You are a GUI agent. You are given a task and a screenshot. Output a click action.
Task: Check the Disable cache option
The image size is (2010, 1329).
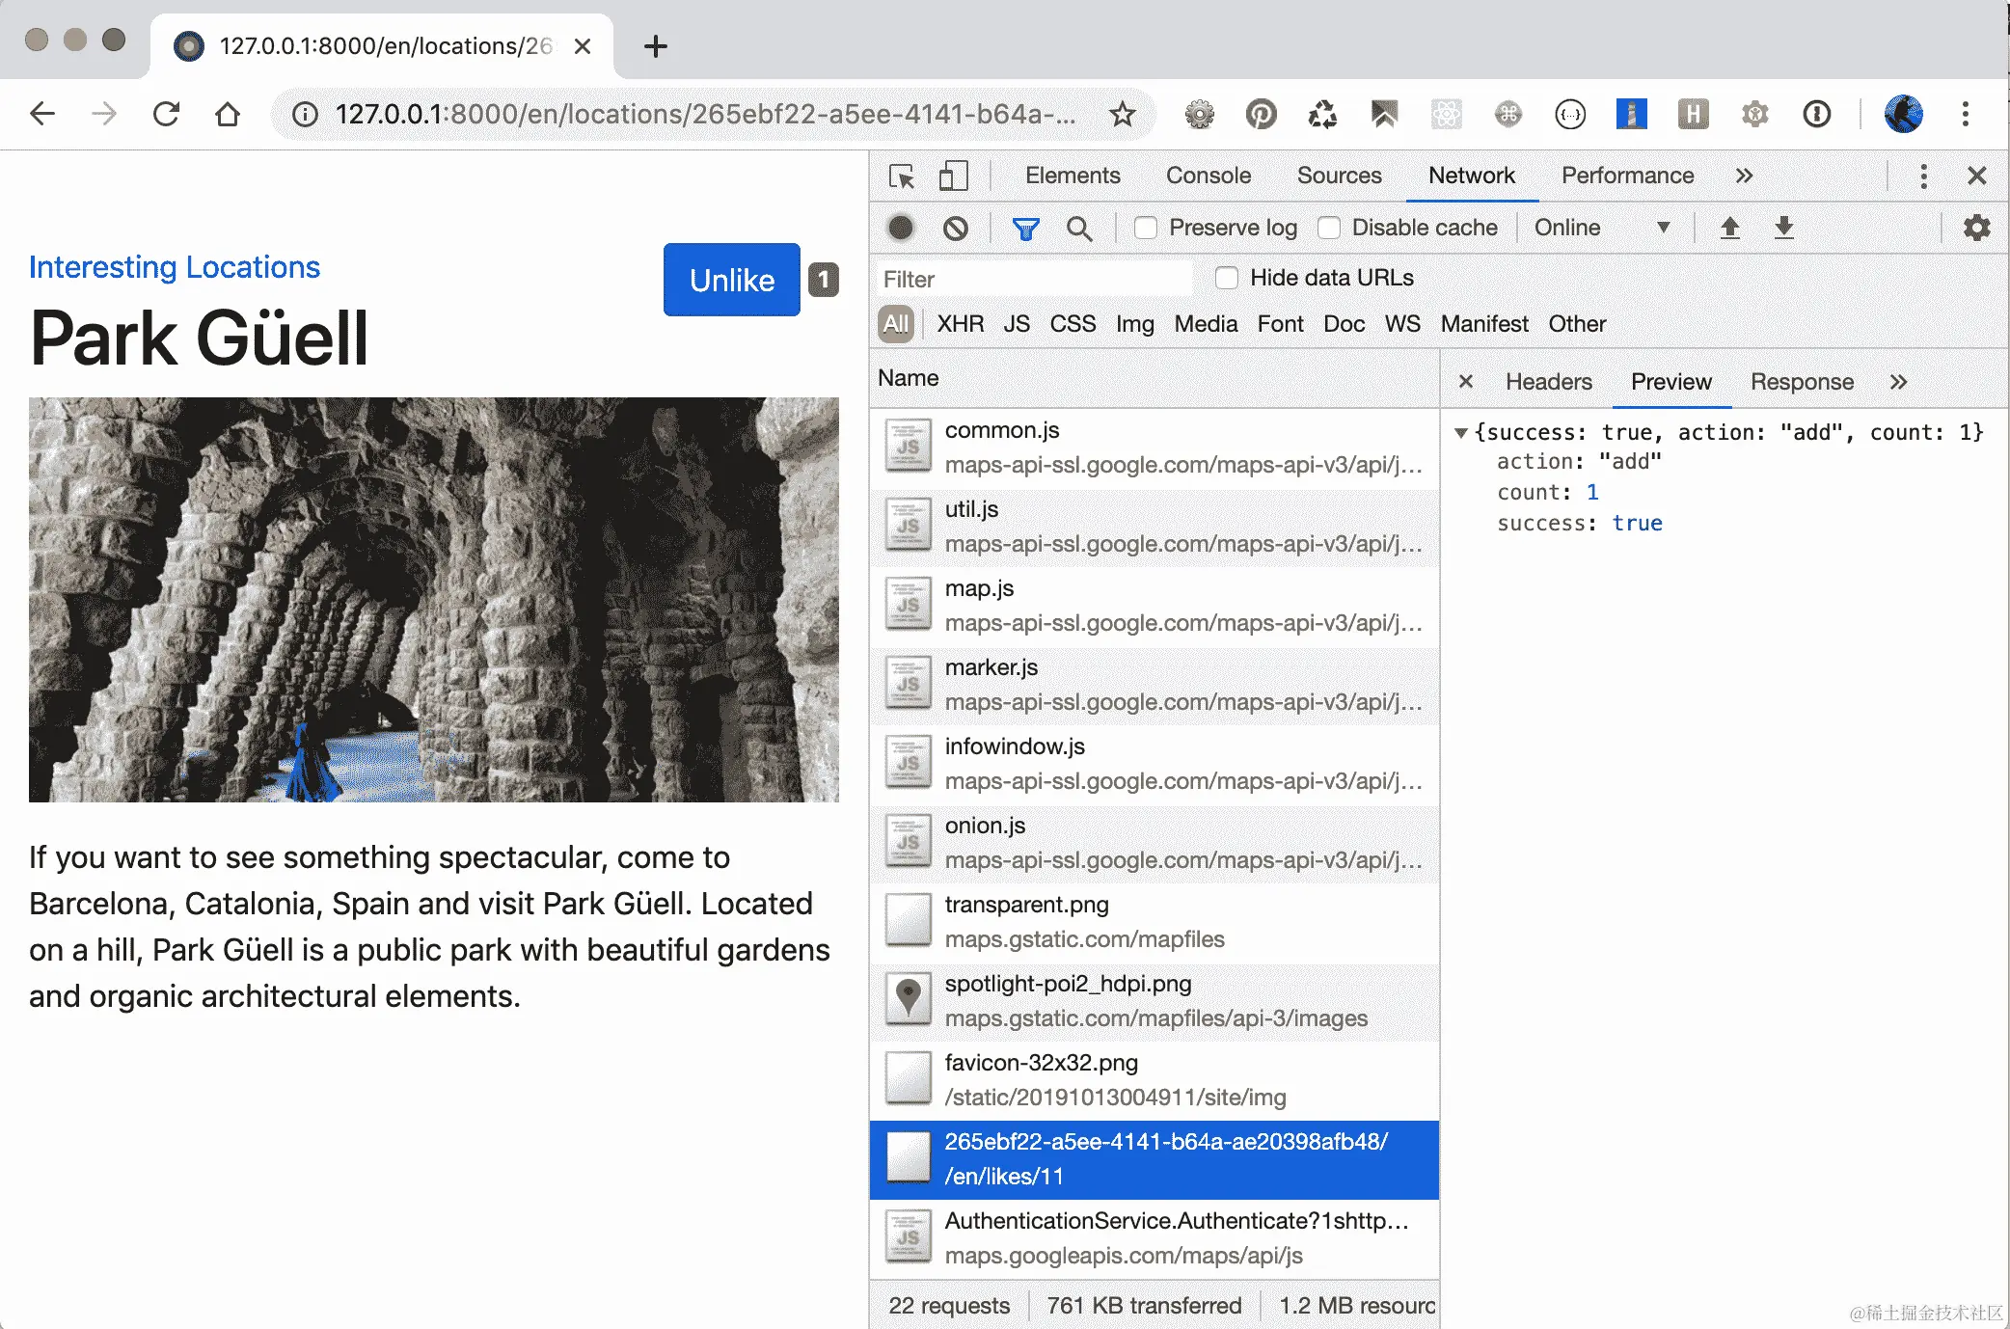1329,228
